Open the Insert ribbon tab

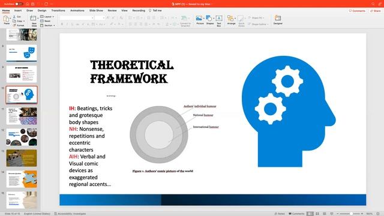[x=18, y=11]
